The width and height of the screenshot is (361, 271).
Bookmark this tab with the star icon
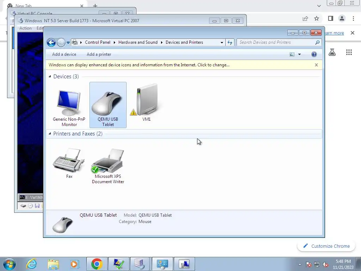pyautogui.click(x=317, y=18)
